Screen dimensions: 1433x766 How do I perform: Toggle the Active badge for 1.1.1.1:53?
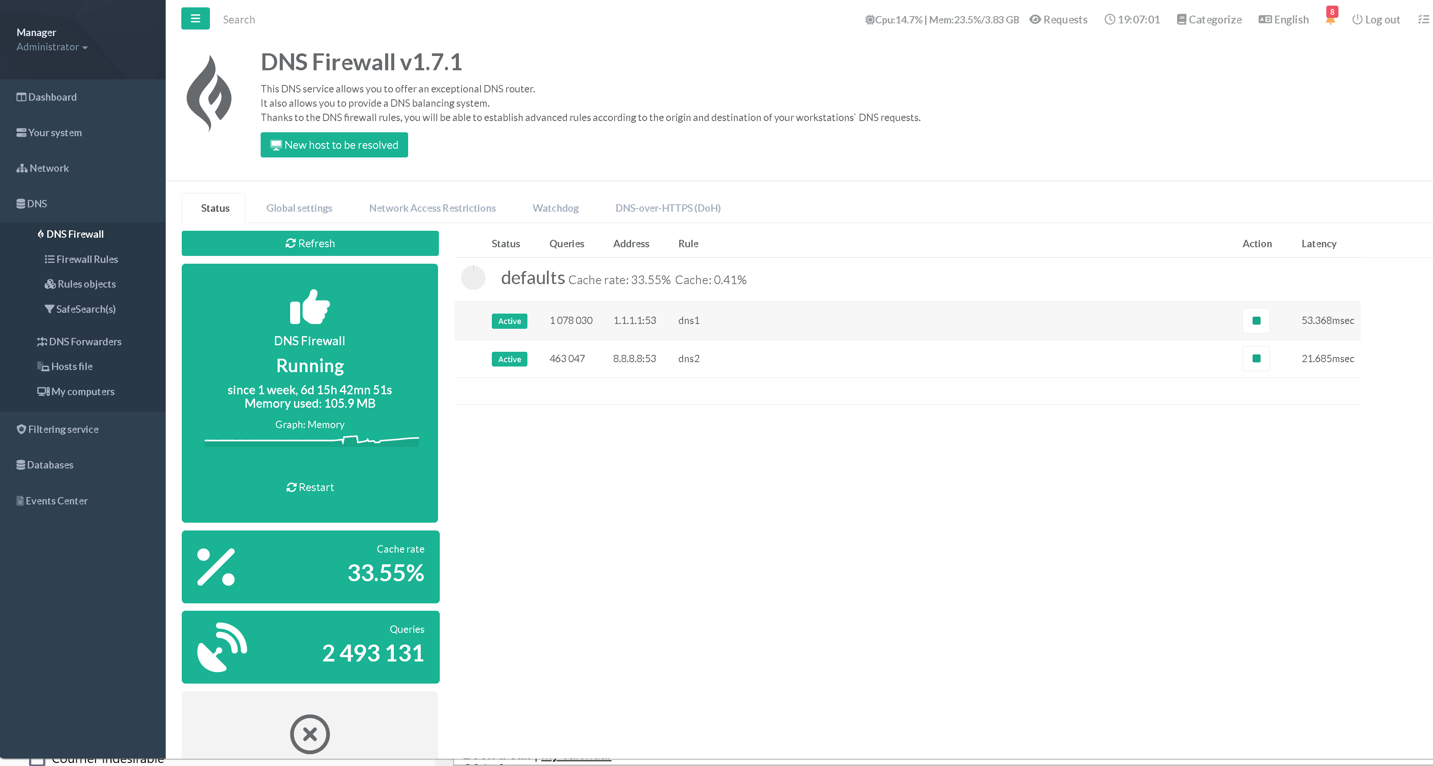(x=509, y=321)
